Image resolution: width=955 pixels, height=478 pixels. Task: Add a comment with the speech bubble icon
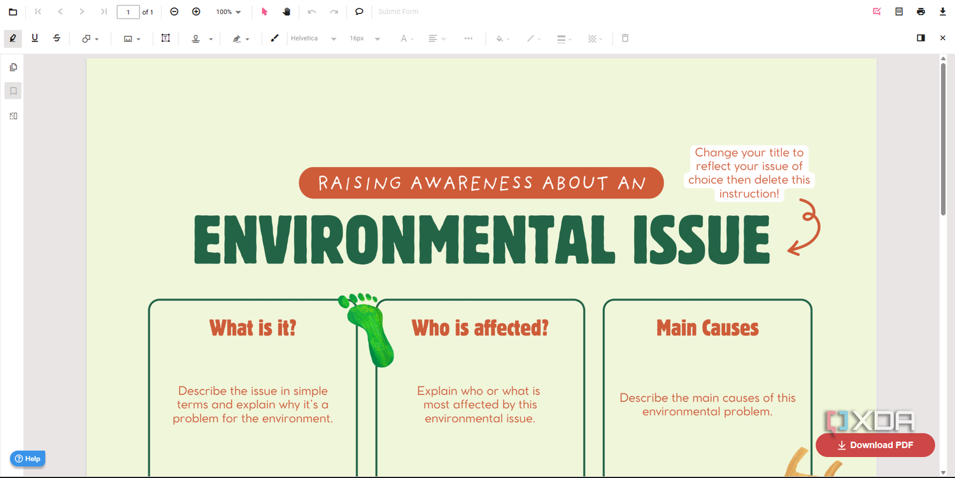click(359, 12)
